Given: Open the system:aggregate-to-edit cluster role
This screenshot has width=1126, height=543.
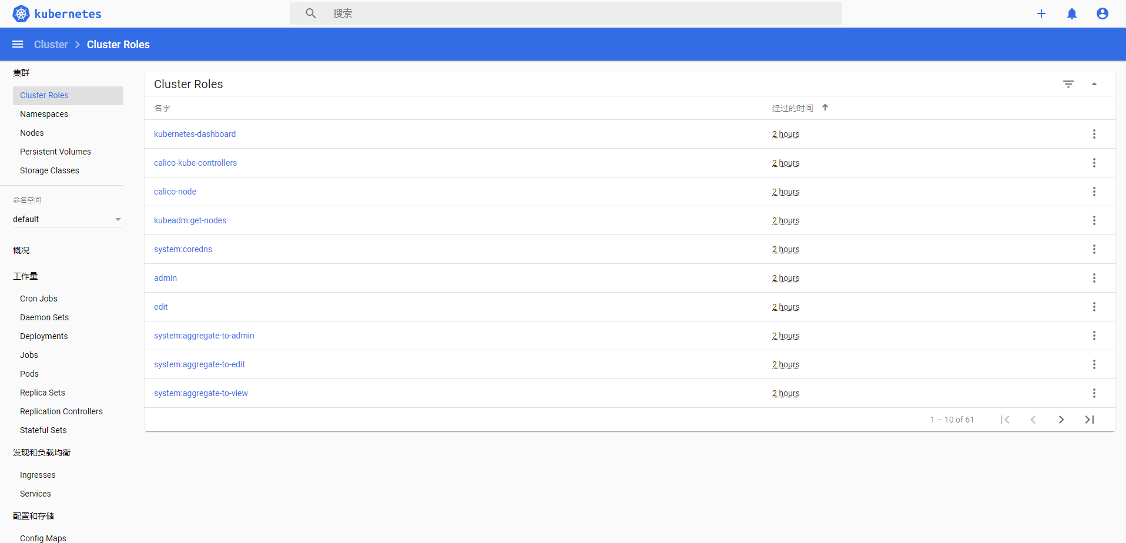Looking at the screenshot, I should (199, 364).
